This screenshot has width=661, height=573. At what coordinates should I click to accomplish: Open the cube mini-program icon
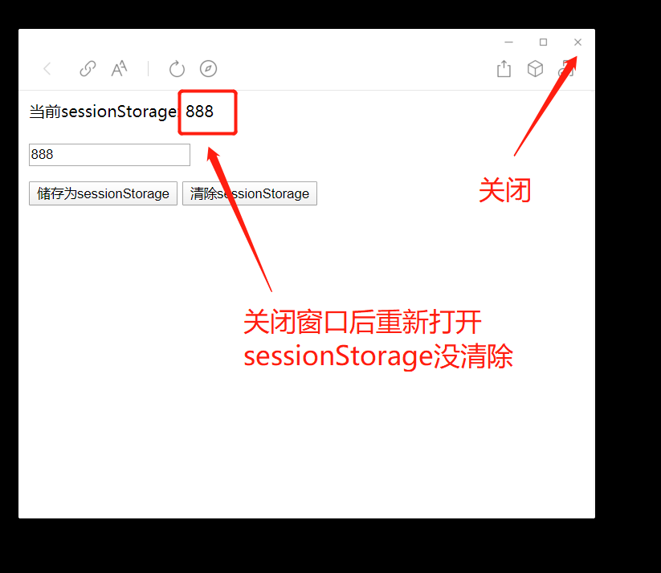(x=535, y=69)
